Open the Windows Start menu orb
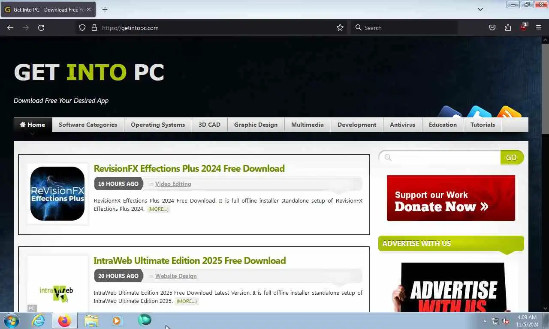The image size is (549, 329). (x=11, y=320)
